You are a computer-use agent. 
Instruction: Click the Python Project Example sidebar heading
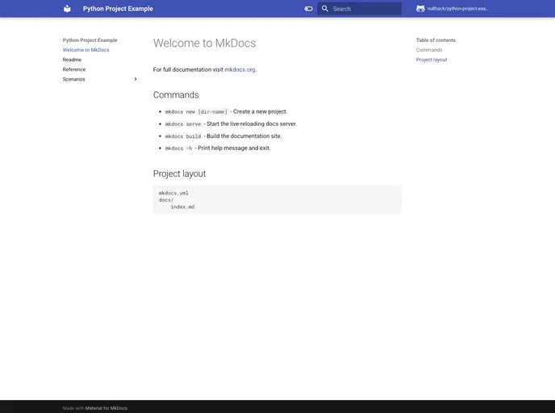[x=90, y=40]
